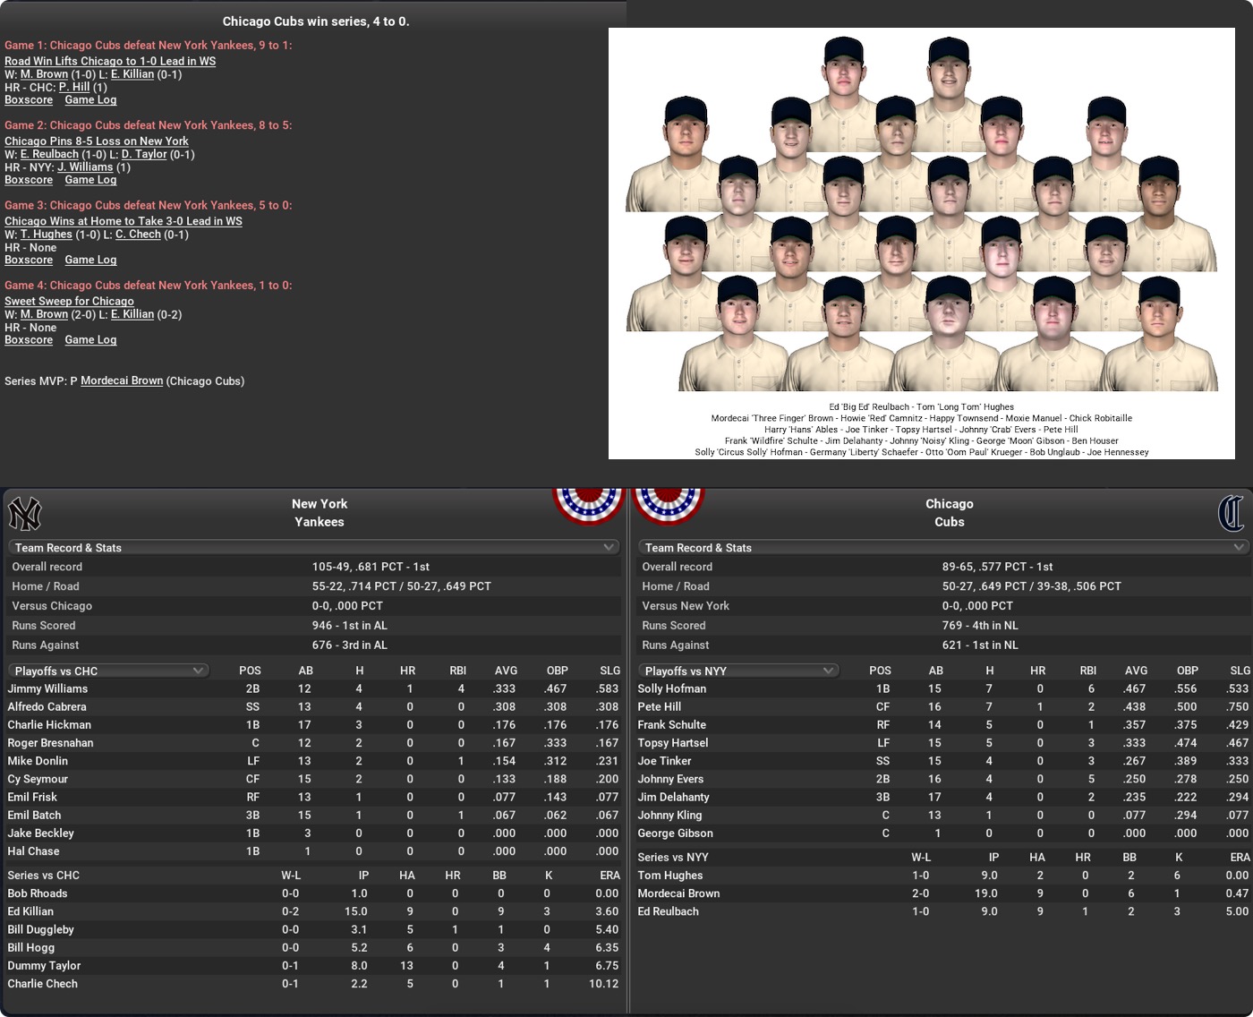Viewport: 1253px width, 1017px height.
Task: Click the Yankees panel patriotic bunting emblem
Action: (587, 506)
